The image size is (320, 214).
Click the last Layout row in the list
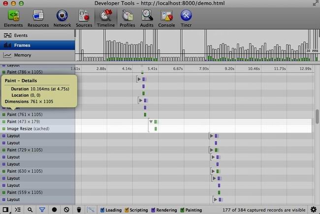pos(37,200)
